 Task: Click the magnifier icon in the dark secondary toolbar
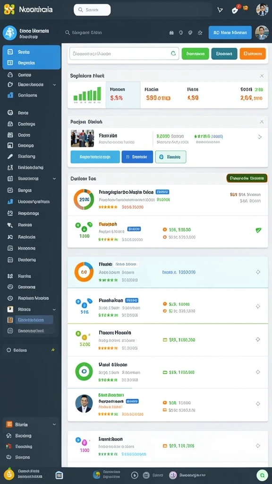(x=67, y=33)
